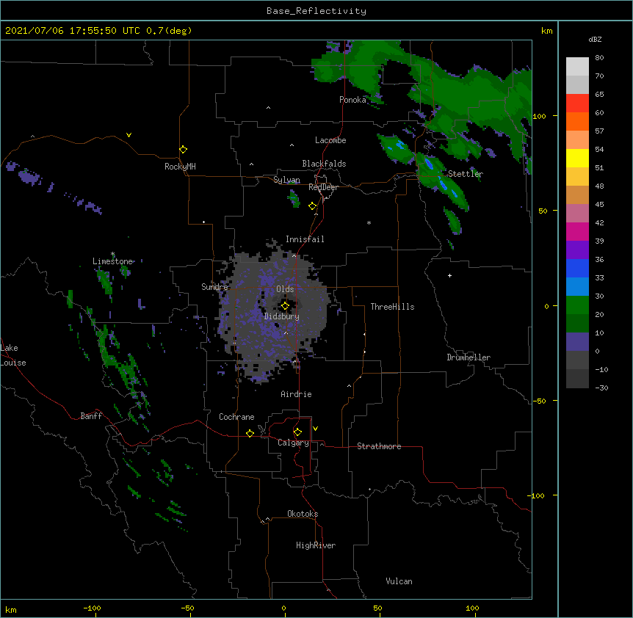Click the Lake Louise label
This screenshot has width=633, height=618.
click(13, 355)
